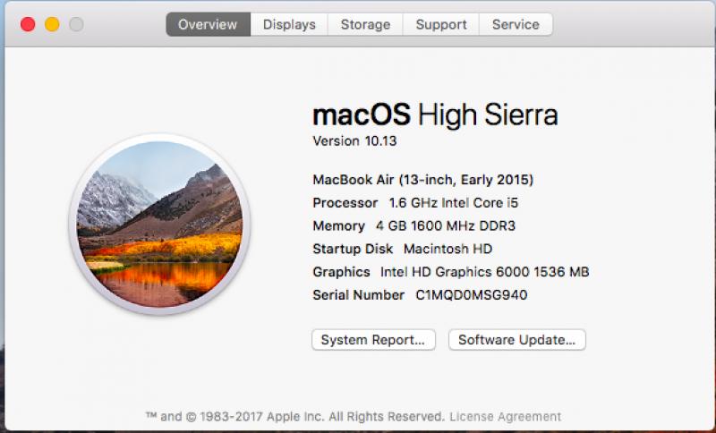
Task: Click the MacBook Air model line
Action: (x=422, y=180)
